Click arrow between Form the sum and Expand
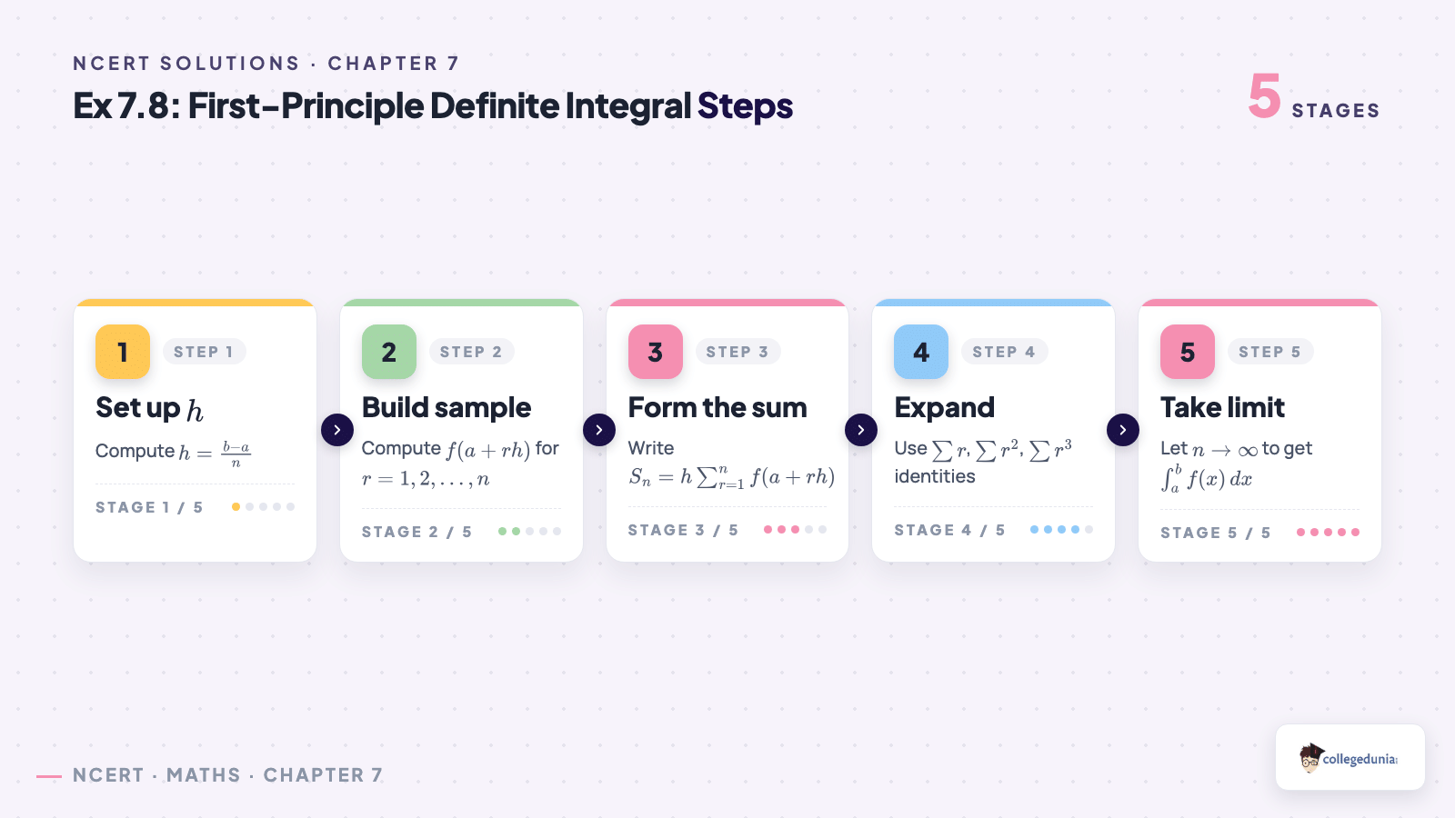 (x=861, y=430)
